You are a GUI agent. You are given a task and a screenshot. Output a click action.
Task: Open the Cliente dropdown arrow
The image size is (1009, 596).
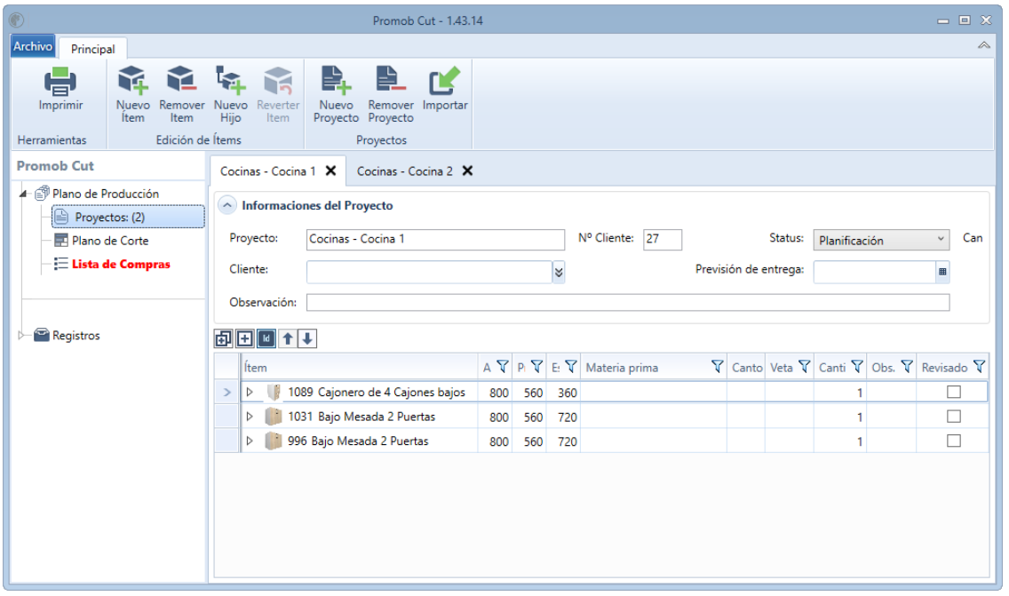pyautogui.click(x=559, y=273)
